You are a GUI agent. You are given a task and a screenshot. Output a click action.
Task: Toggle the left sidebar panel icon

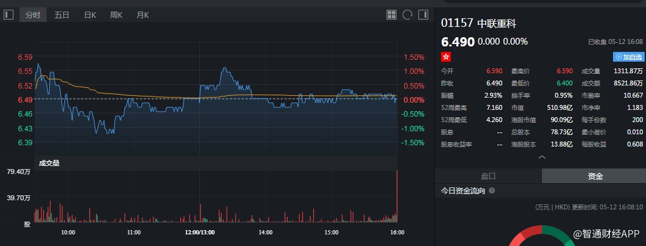8,15
